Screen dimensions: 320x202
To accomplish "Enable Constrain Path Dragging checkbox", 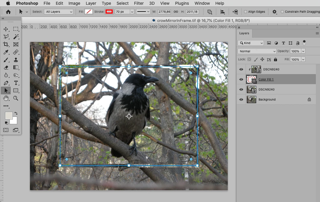I will point(282,12).
